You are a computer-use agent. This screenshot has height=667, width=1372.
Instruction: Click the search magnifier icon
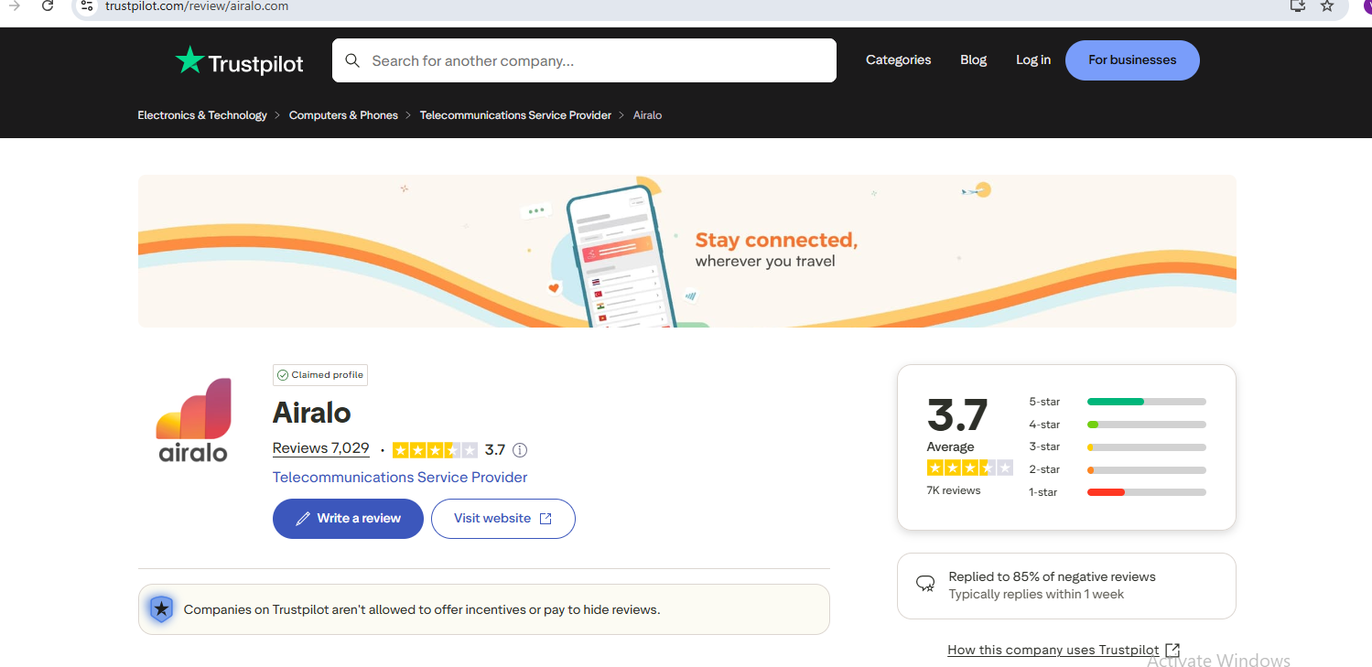pos(352,60)
